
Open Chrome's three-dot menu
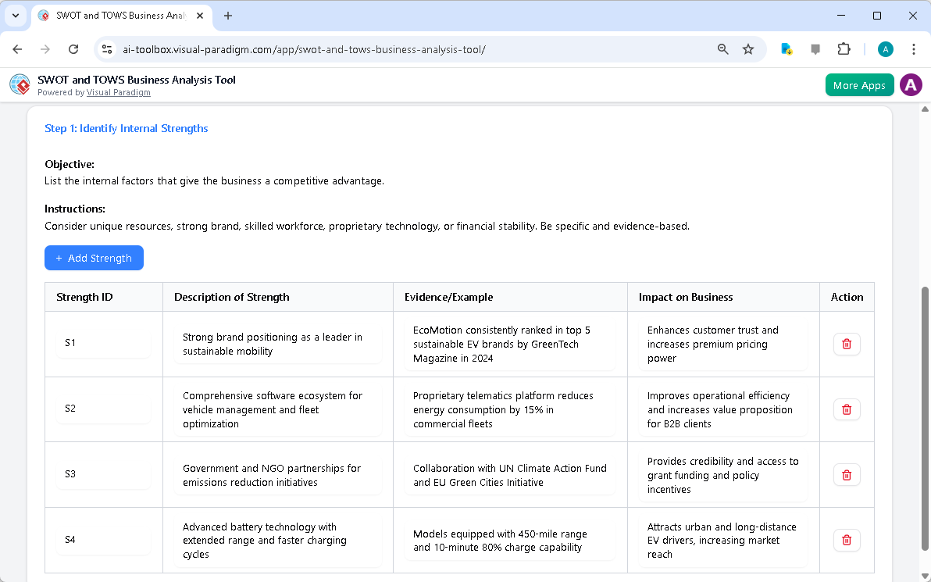click(914, 48)
